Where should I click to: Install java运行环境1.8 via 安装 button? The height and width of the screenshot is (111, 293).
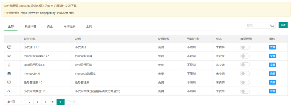(273, 65)
